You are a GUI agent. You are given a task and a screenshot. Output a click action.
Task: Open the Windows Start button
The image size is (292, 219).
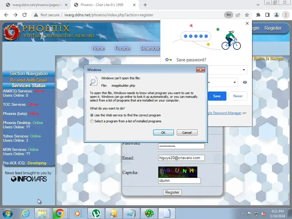pos(8,213)
